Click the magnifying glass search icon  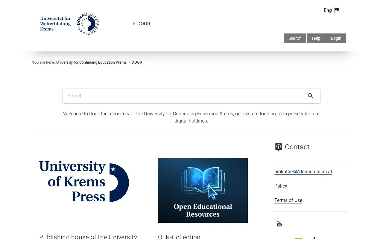pyautogui.click(x=311, y=96)
